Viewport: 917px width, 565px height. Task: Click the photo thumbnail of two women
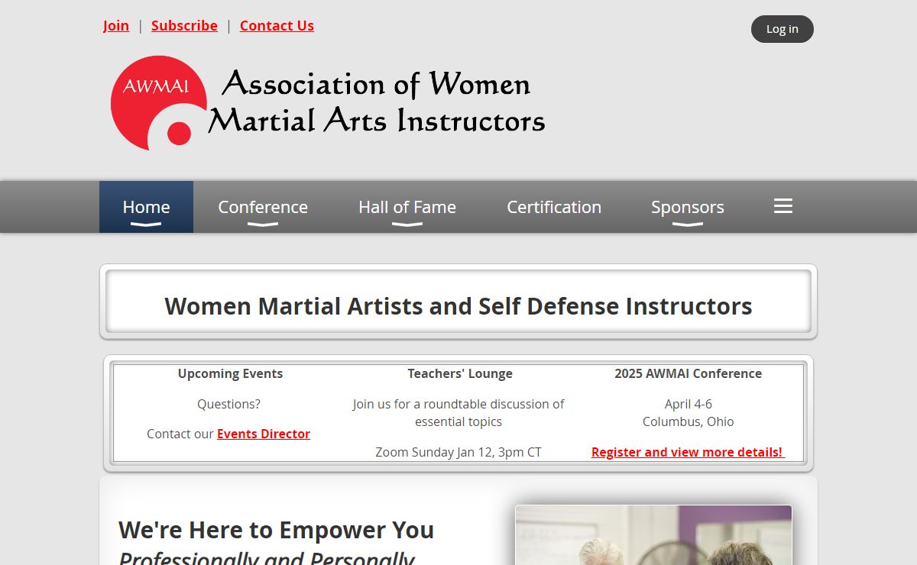(654, 535)
